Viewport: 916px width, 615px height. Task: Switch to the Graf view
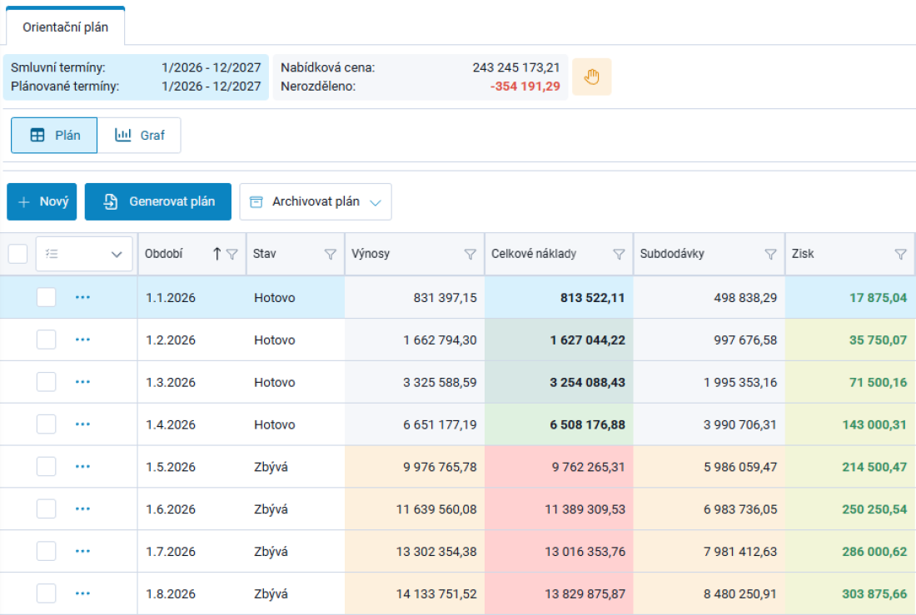click(139, 136)
